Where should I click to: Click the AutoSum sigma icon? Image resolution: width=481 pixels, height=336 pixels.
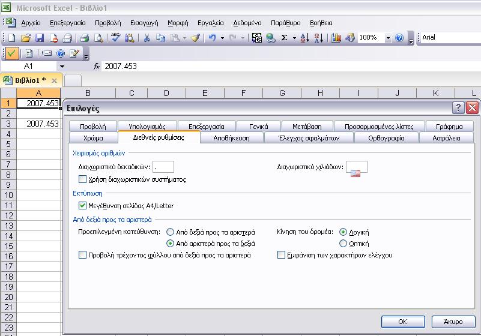[285, 38]
